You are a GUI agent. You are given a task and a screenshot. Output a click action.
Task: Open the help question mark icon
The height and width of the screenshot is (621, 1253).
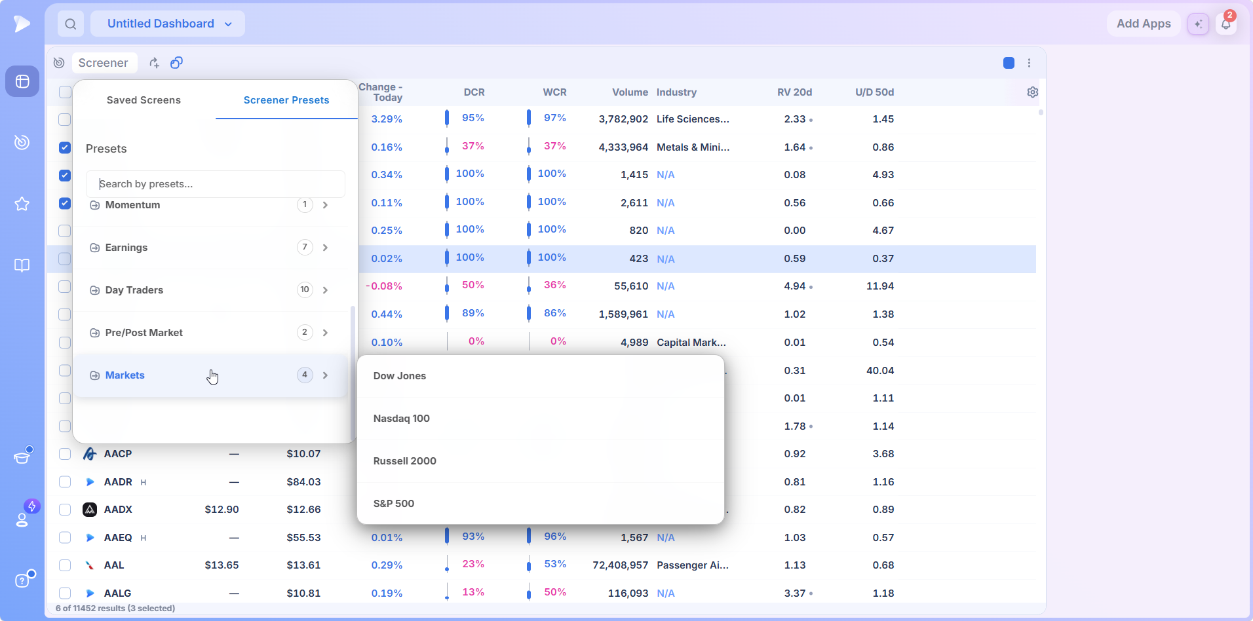coord(22,580)
